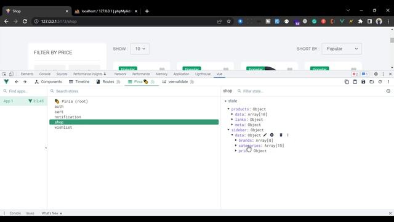Switch to the Pinia tab
394x222 pixels.
coord(142,82)
